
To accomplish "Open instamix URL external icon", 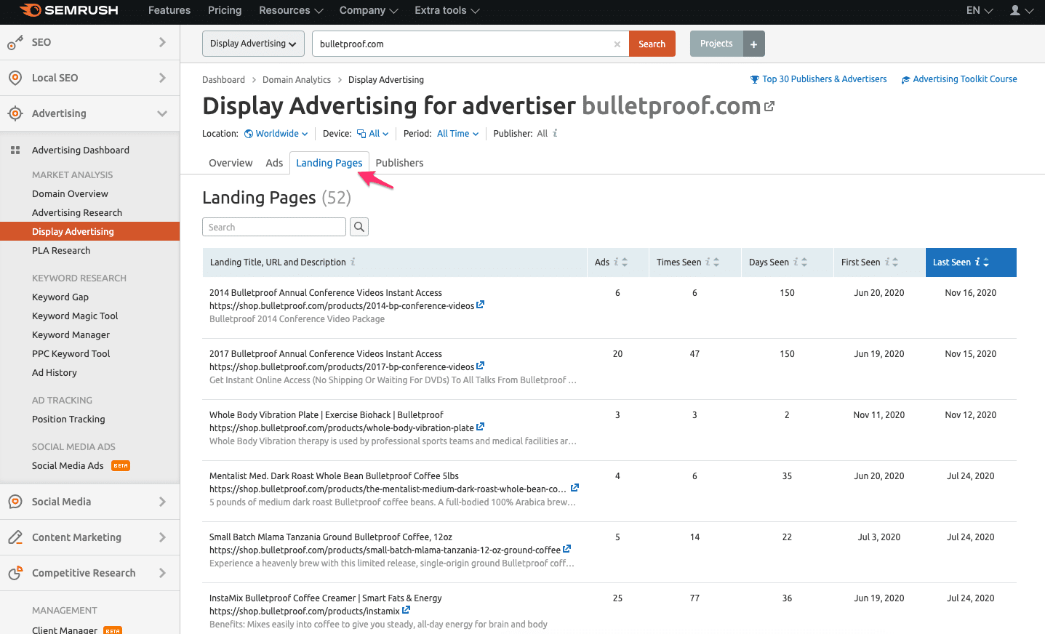I will 406,611.
